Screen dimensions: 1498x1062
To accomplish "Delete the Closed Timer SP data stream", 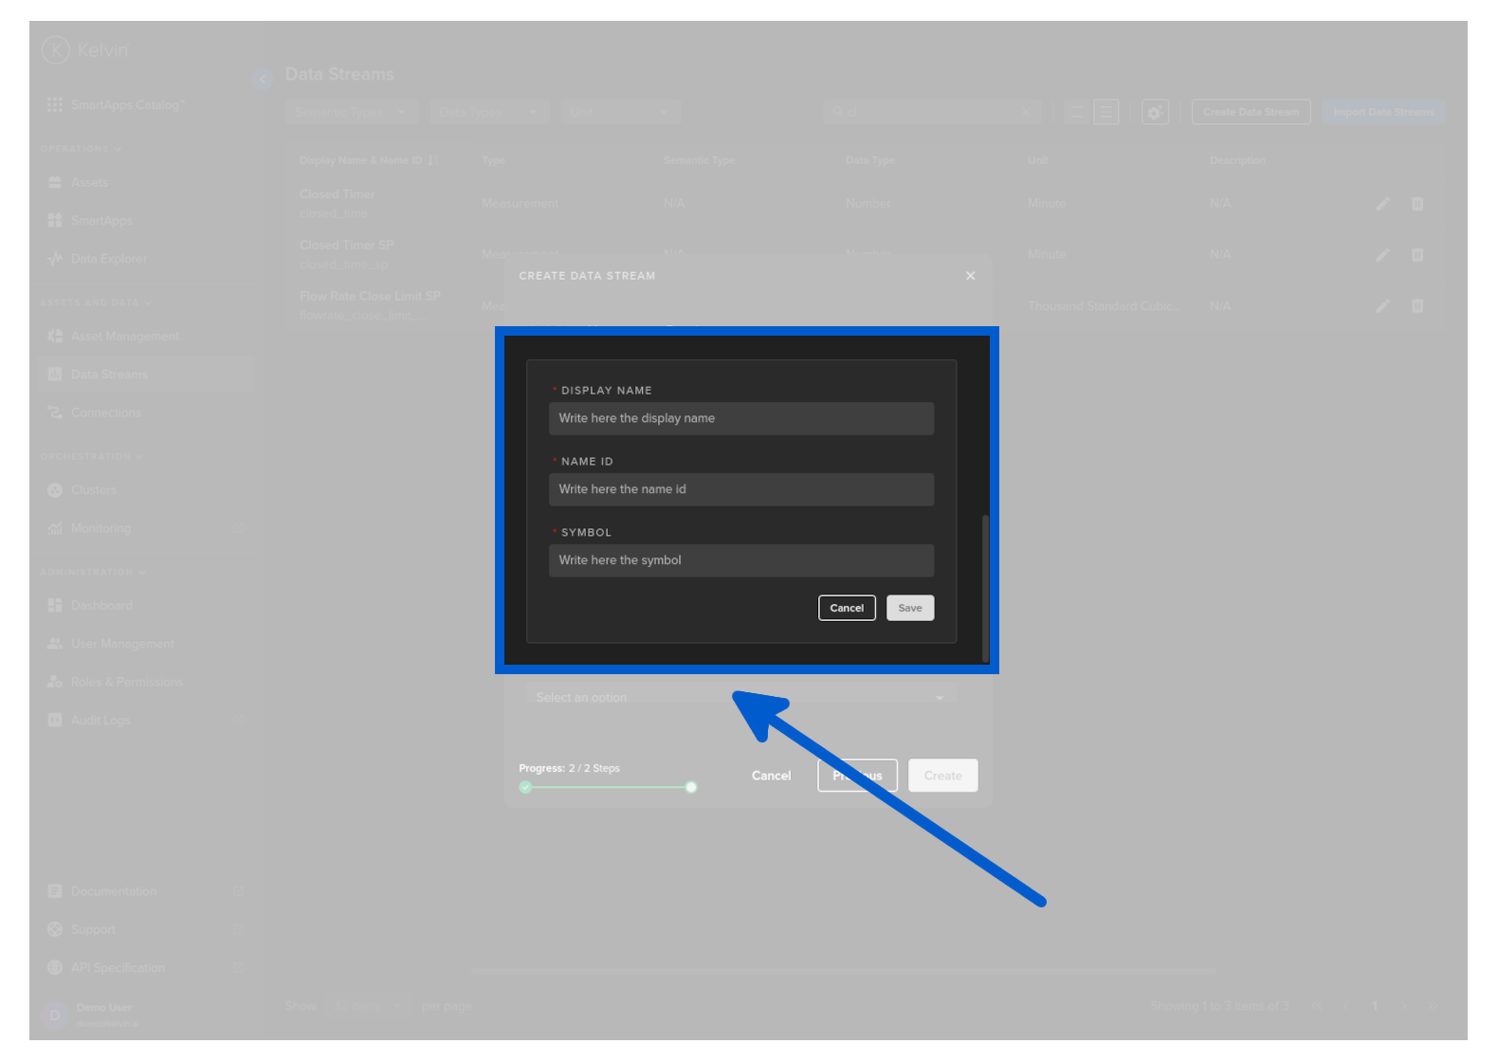I will [x=1417, y=254].
